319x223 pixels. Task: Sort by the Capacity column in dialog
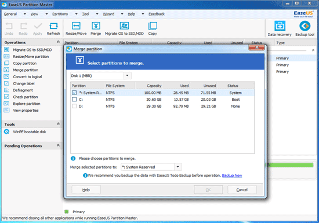tap(148, 86)
